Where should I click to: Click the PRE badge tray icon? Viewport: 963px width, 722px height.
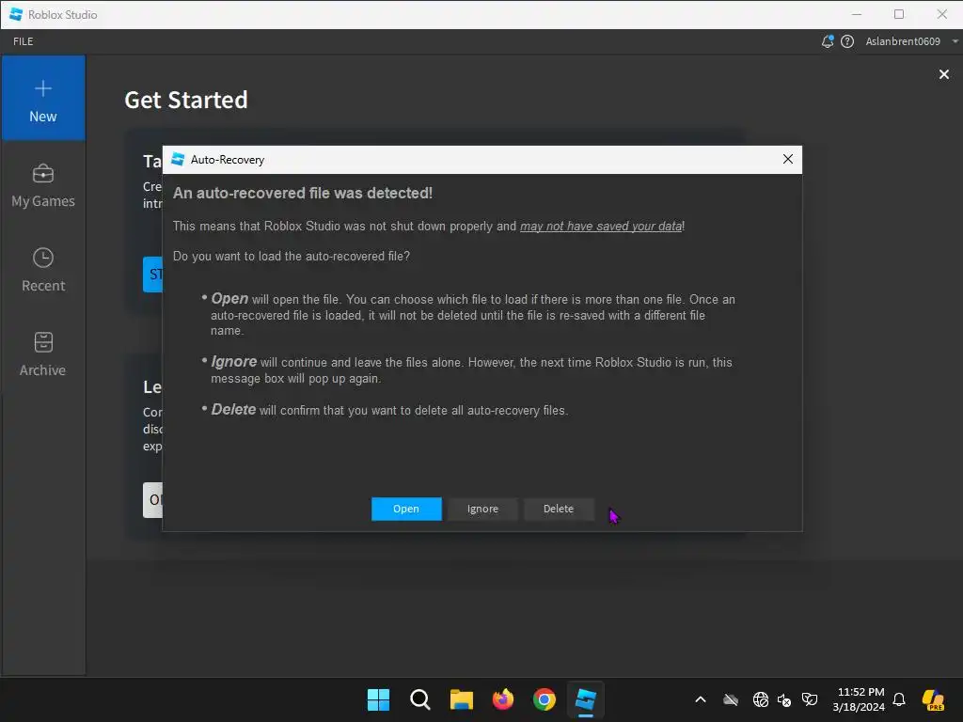933,699
